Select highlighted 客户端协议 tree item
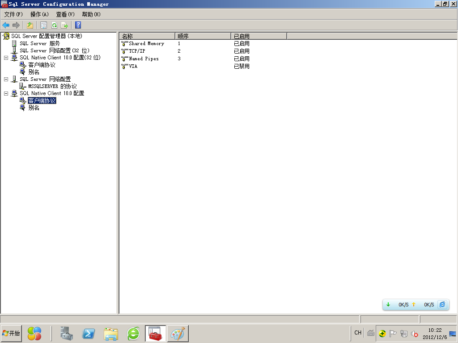The image size is (458, 343). (42, 100)
